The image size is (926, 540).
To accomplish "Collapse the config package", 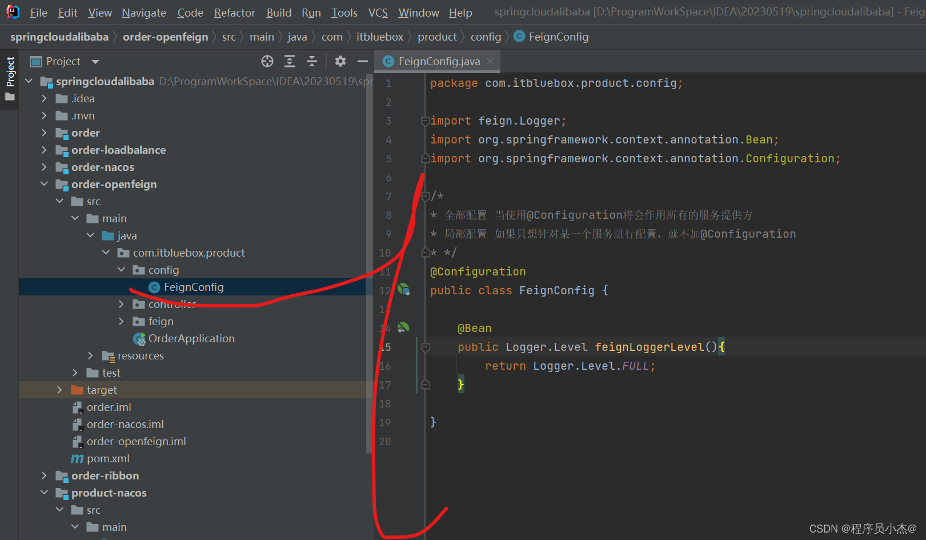I will pyautogui.click(x=121, y=270).
